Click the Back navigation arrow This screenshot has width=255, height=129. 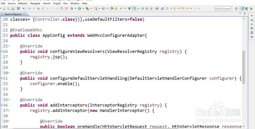point(187,8)
